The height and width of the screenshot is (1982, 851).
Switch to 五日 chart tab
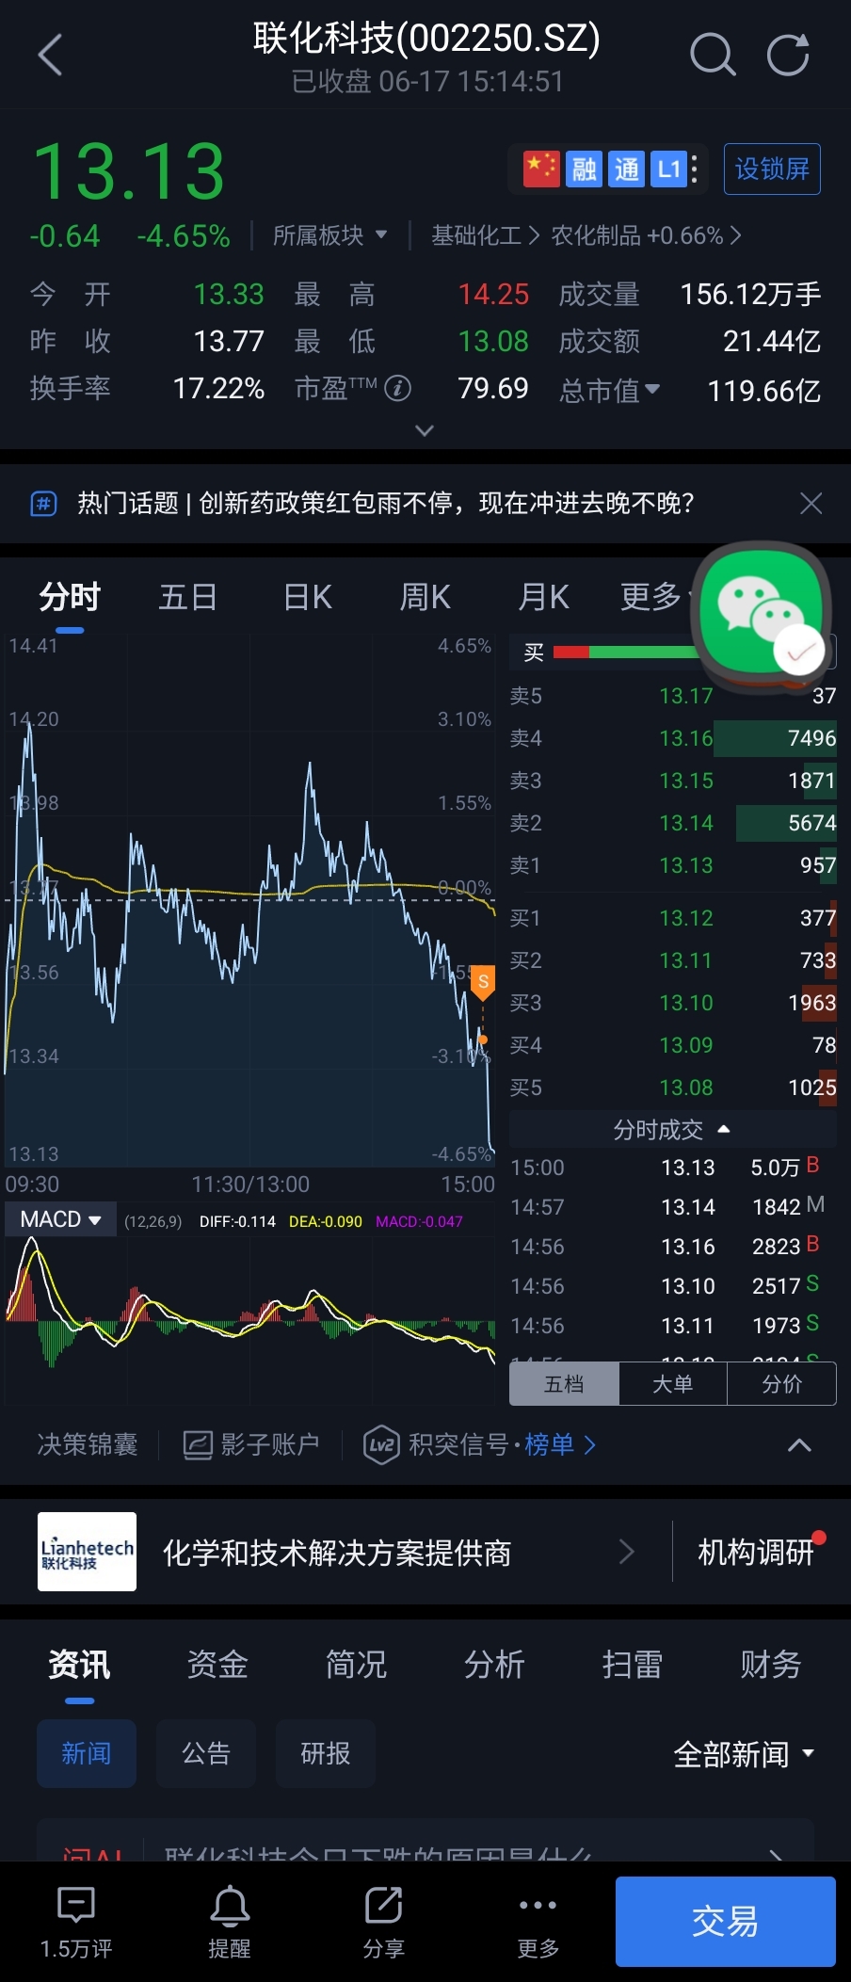point(187,597)
